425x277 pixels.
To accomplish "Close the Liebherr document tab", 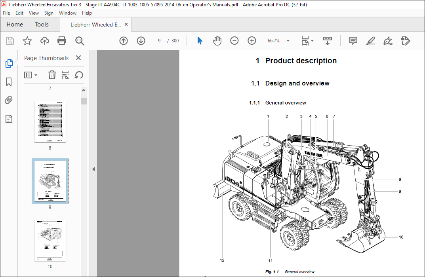I will point(126,25).
